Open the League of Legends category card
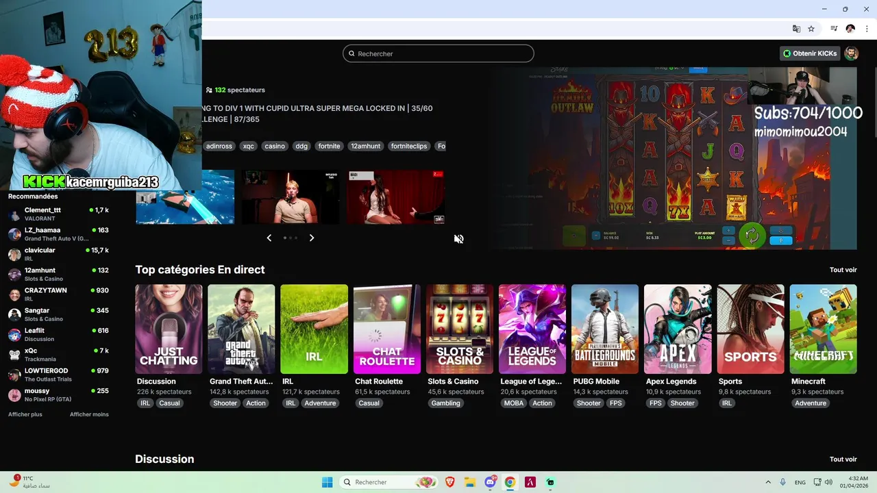The height and width of the screenshot is (493, 877). coord(532,329)
